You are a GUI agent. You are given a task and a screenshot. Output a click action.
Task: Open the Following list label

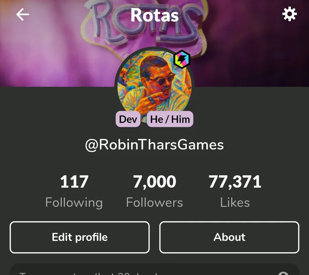[74, 202]
